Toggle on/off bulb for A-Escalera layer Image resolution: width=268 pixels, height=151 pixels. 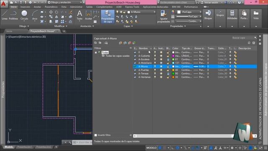pos(155,60)
